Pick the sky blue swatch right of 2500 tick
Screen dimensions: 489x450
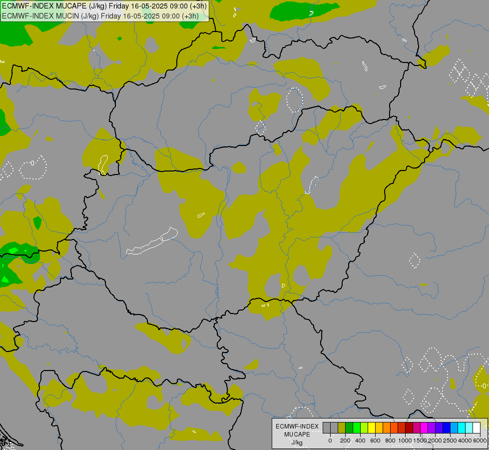tap(455, 427)
